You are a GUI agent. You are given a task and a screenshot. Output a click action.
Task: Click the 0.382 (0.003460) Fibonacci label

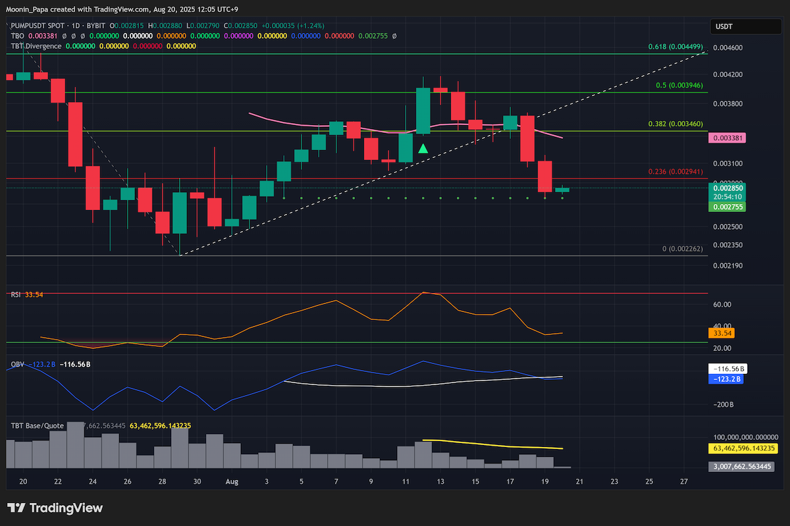tap(676, 124)
